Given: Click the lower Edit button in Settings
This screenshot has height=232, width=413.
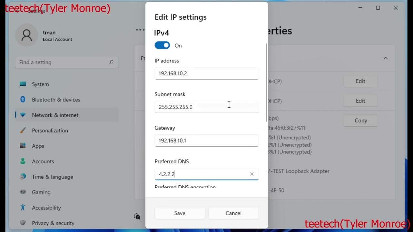Looking at the screenshot, I should [360, 101].
